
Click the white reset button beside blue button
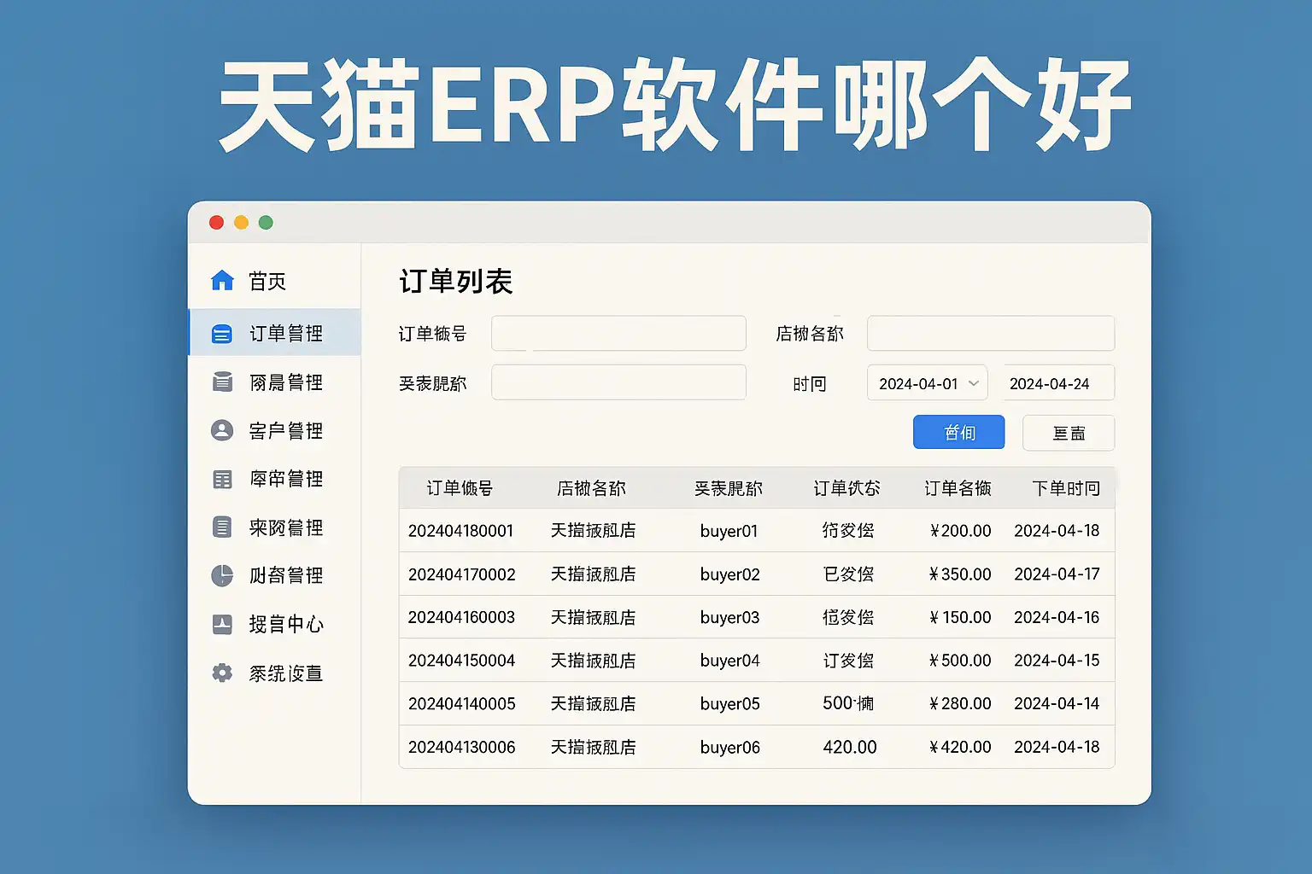pyautogui.click(x=1068, y=433)
